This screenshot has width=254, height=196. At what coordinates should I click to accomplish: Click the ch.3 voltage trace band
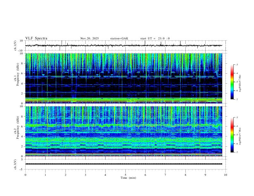click(124, 164)
